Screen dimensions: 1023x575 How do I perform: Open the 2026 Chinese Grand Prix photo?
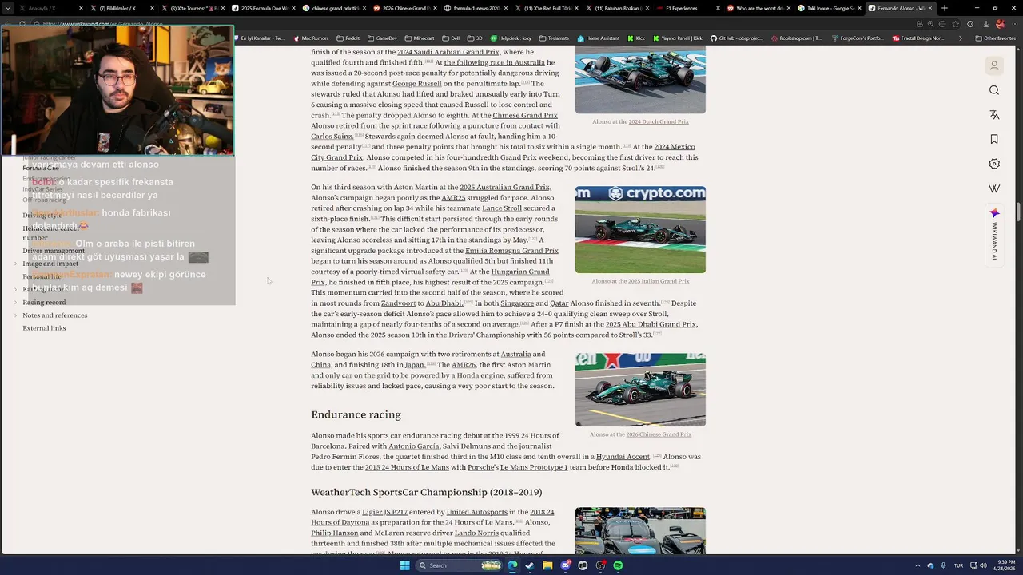pyautogui.click(x=640, y=390)
